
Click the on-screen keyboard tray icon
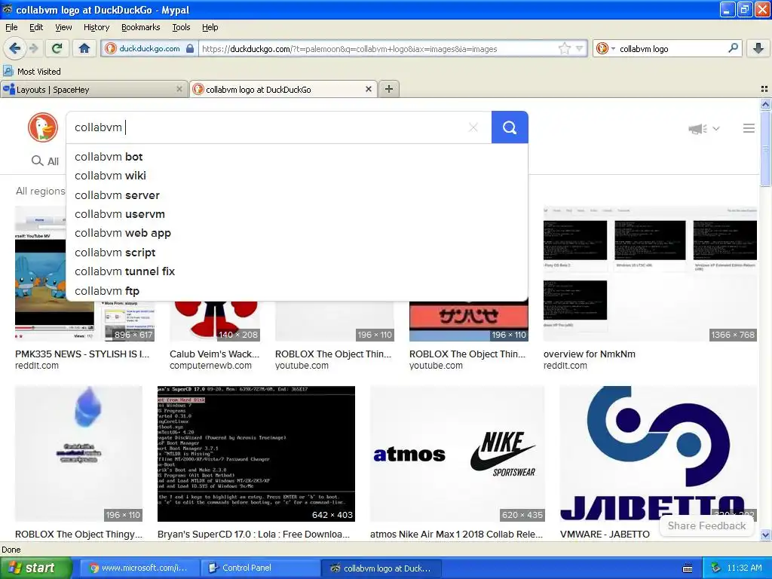pos(688,568)
